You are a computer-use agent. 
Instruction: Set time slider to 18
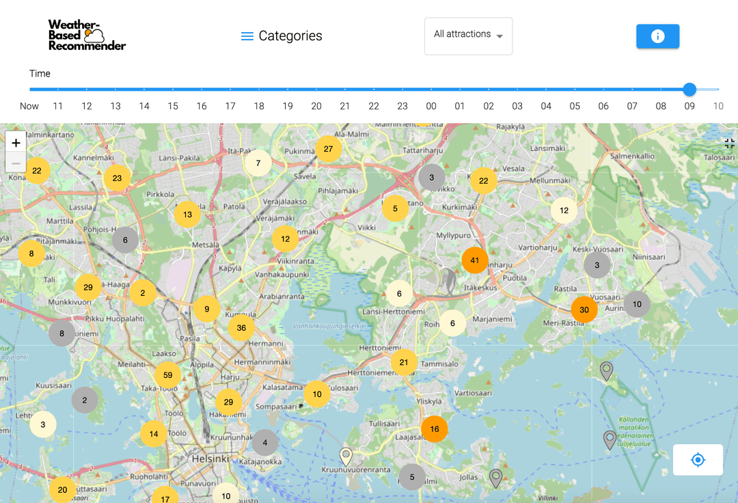coord(259,90)
